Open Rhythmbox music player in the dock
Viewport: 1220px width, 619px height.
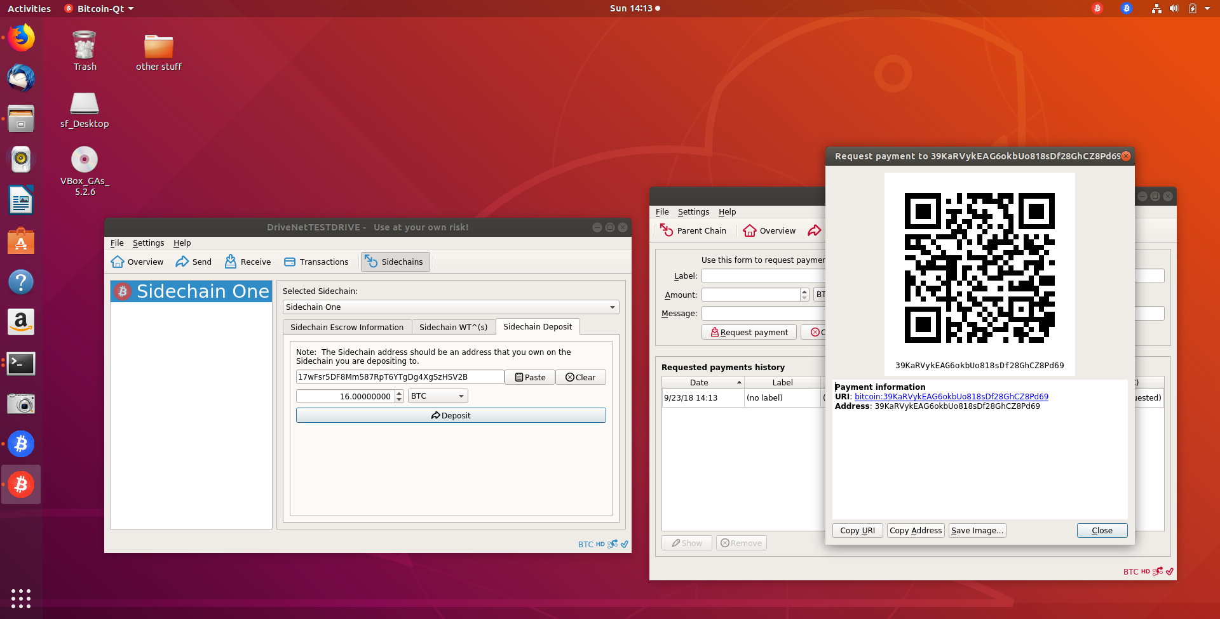(x=21, y=159)
